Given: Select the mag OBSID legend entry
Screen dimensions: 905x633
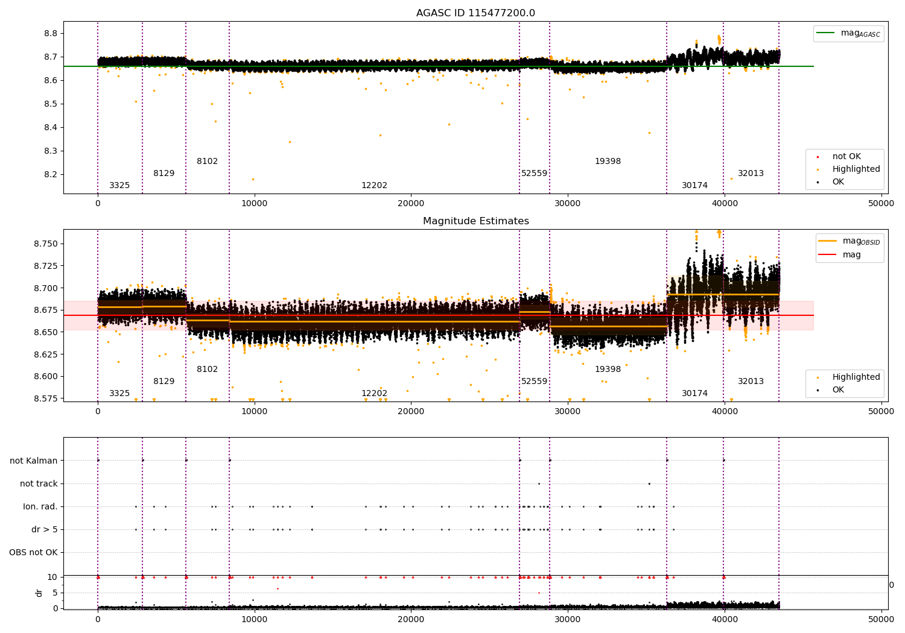Looking at the screenshot, I should coord(849,241).
